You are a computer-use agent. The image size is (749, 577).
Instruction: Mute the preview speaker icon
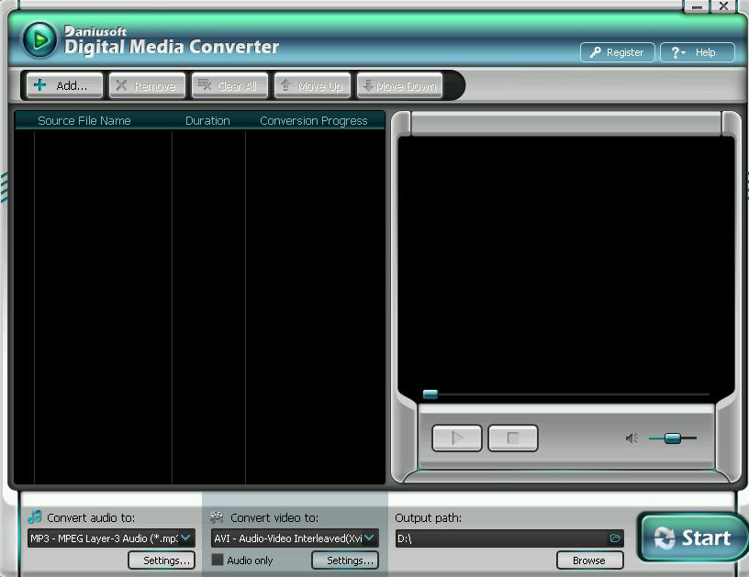click(632, 438)
